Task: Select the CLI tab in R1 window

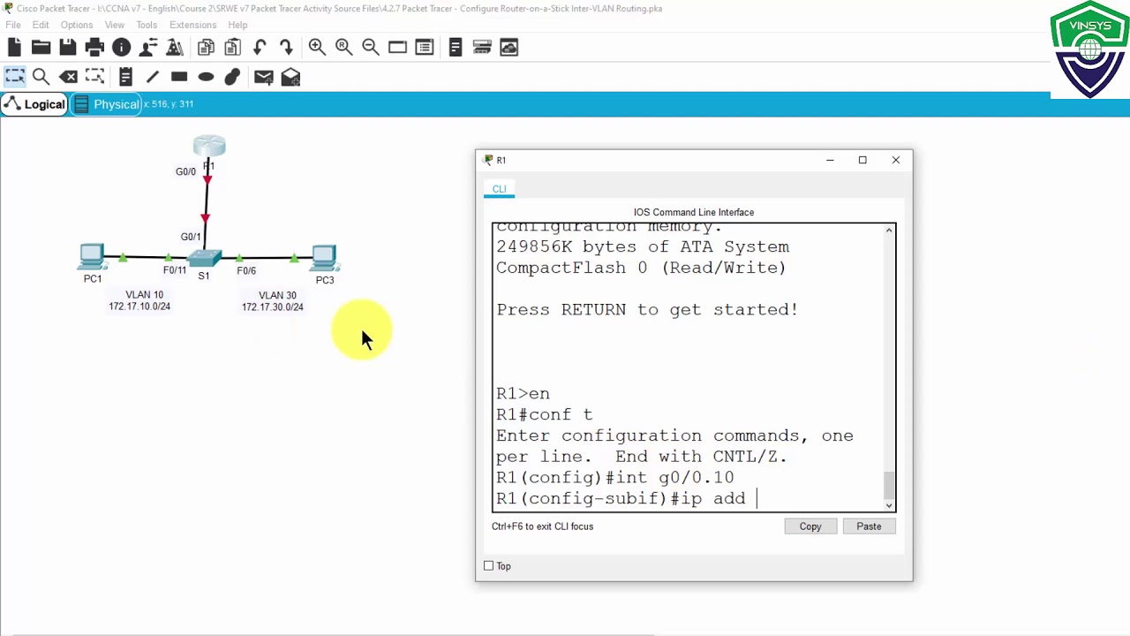Action: (500, 189)
